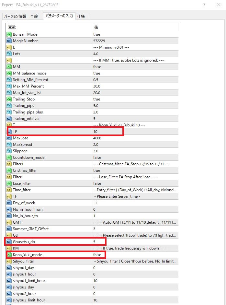Image resolution: width=226 pixels, height=305 pixels.
Task: Click the Gousetsu_do integer icon
Action: point(9,242)
